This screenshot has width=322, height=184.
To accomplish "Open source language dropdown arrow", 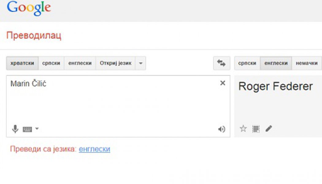I will pyautogui.click(x=141, y=63).
